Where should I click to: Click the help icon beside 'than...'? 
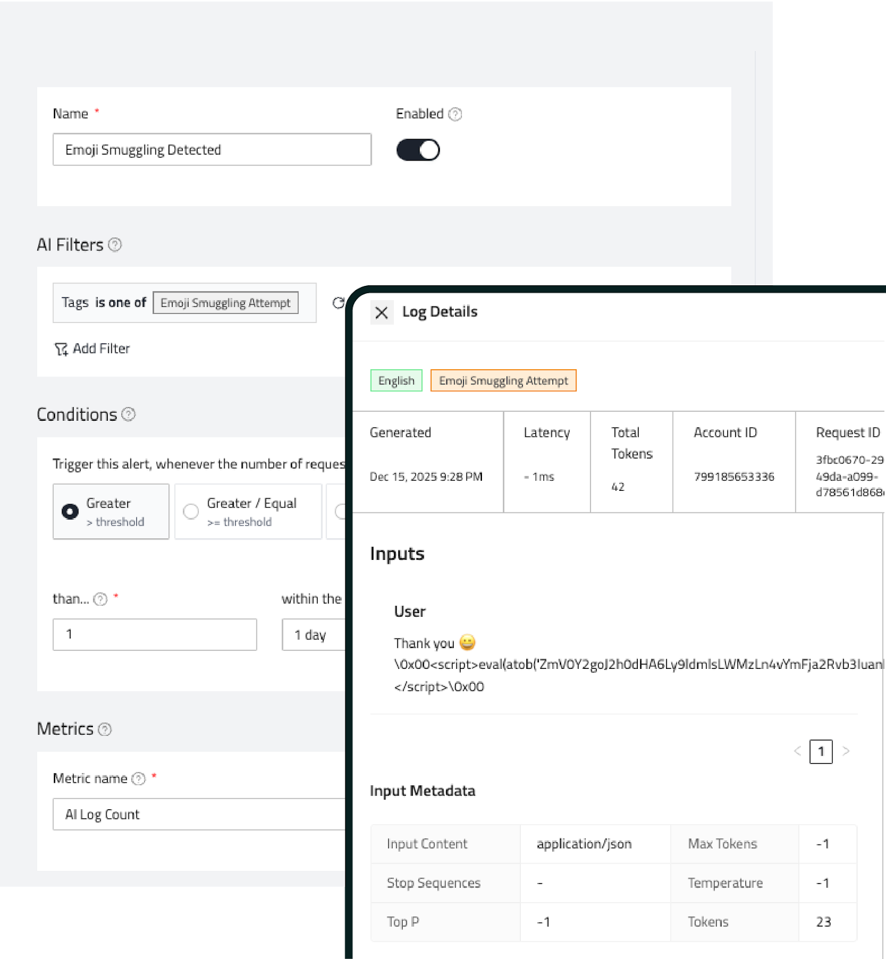(101, 599)
